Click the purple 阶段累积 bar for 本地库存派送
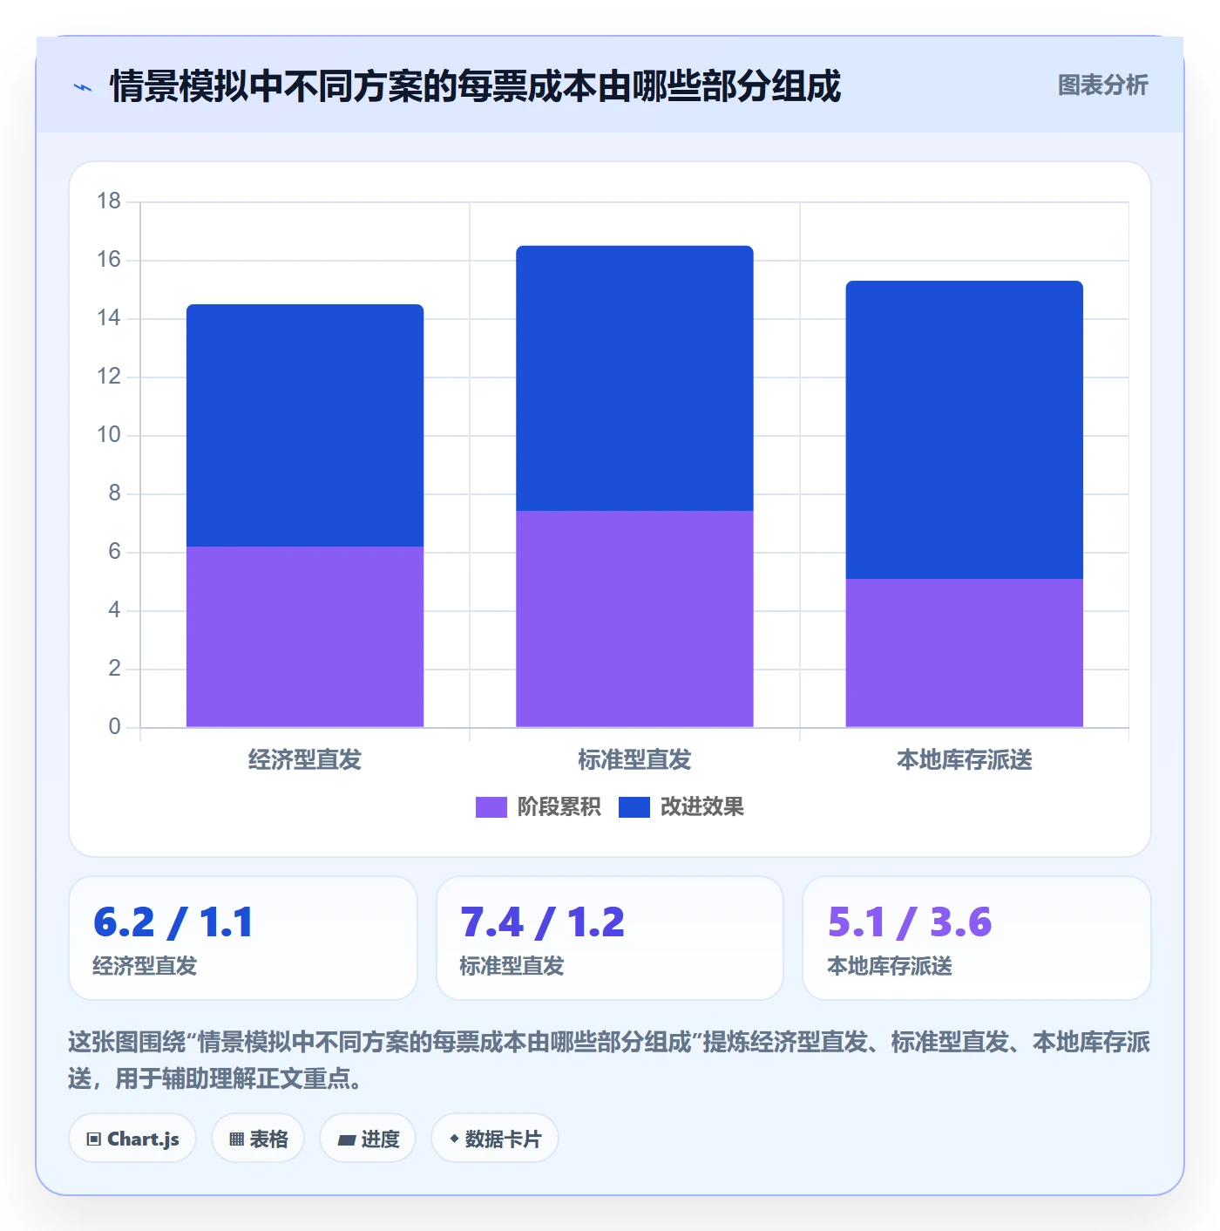Image resolution: width=1220 pixels, height=1231 pixels. (965, 653)
